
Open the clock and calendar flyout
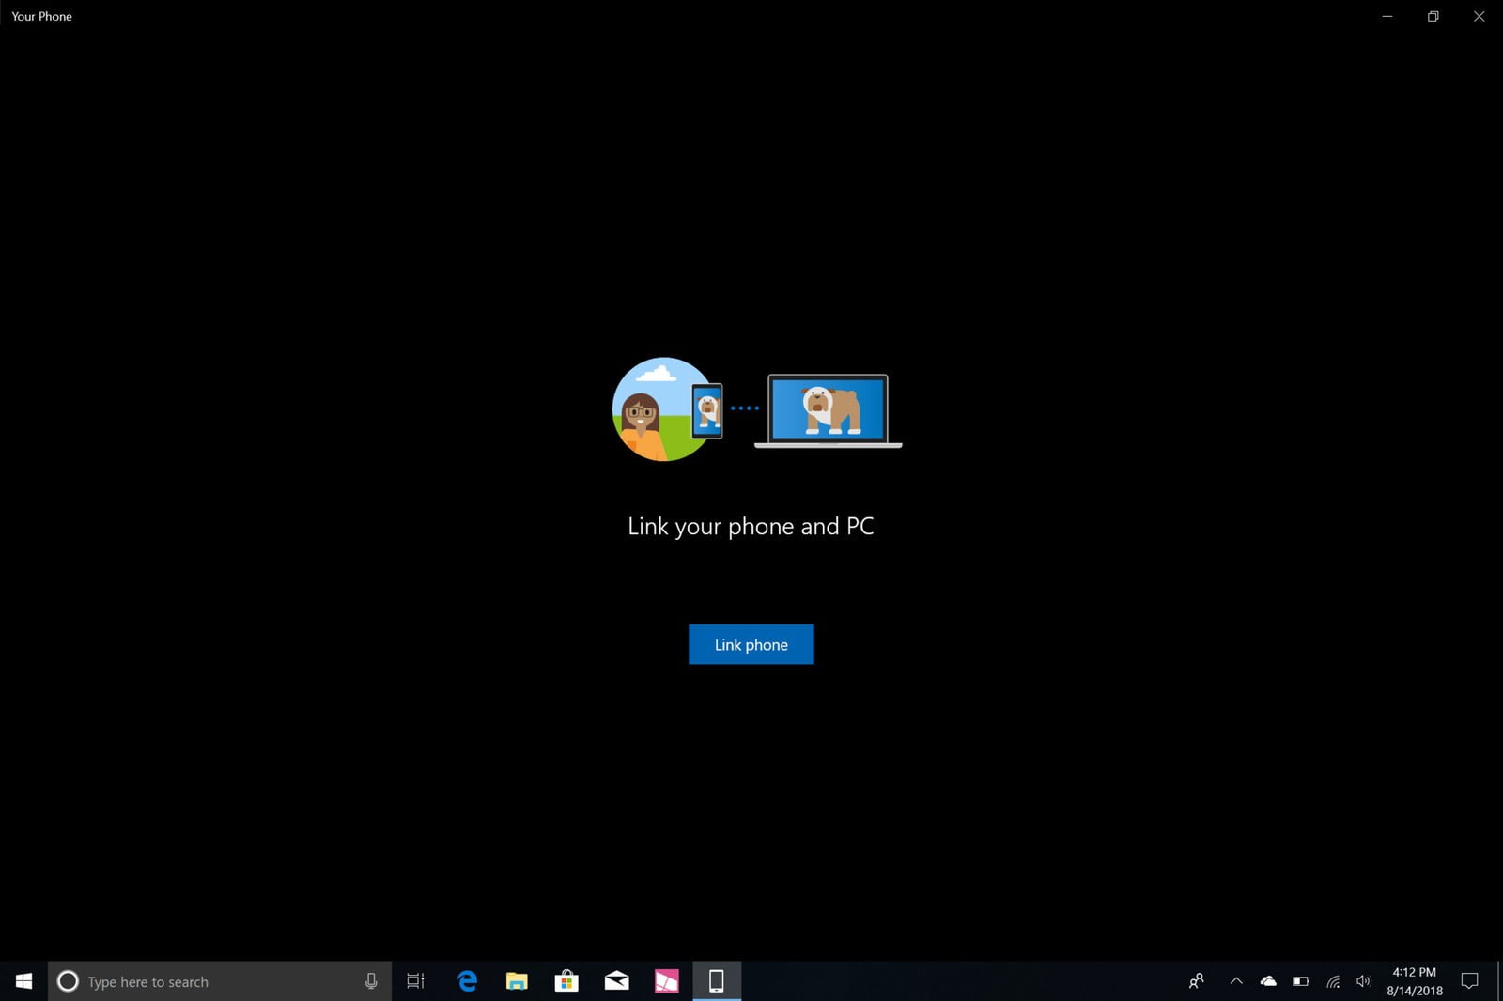point(1414,981)
